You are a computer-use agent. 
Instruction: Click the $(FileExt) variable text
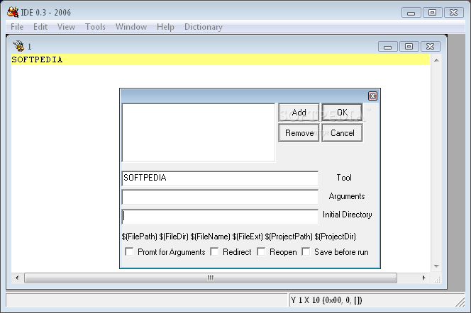[x=248, y=237]
